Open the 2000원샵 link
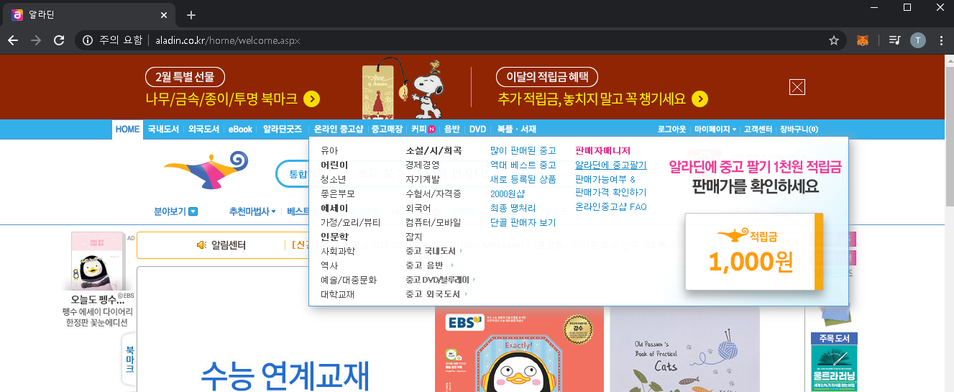The image size is (954, 392). click(508, 193)
